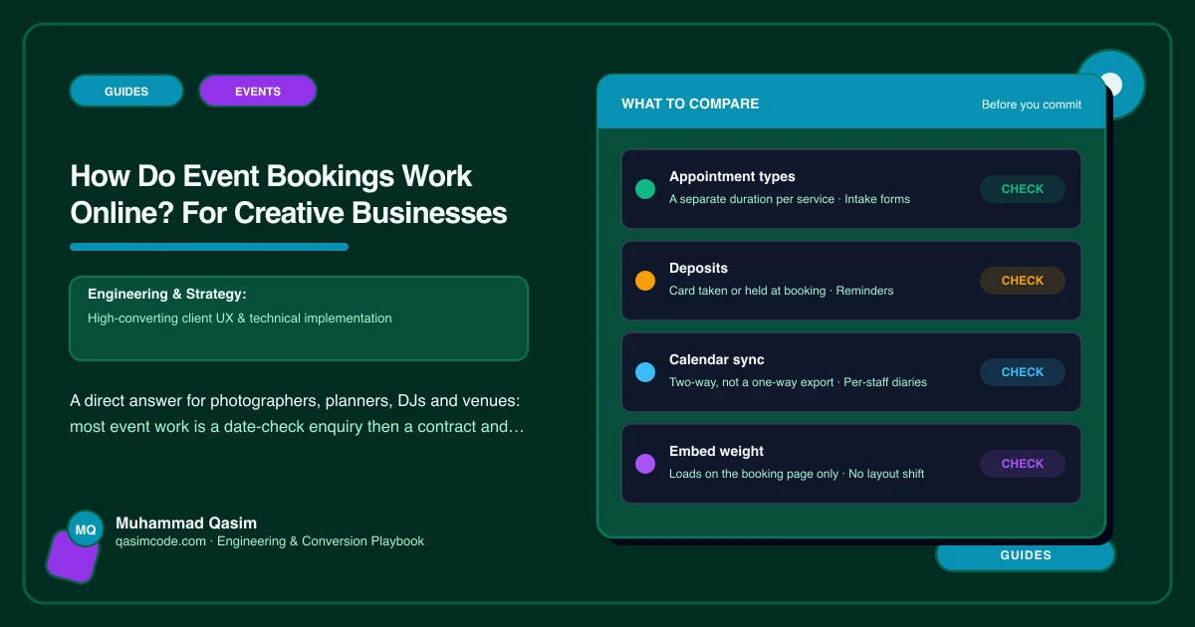Click 'Two-way, not a one-way export' description
The width and height of the screenshot is (1195, 627).
tap(799, 382)
